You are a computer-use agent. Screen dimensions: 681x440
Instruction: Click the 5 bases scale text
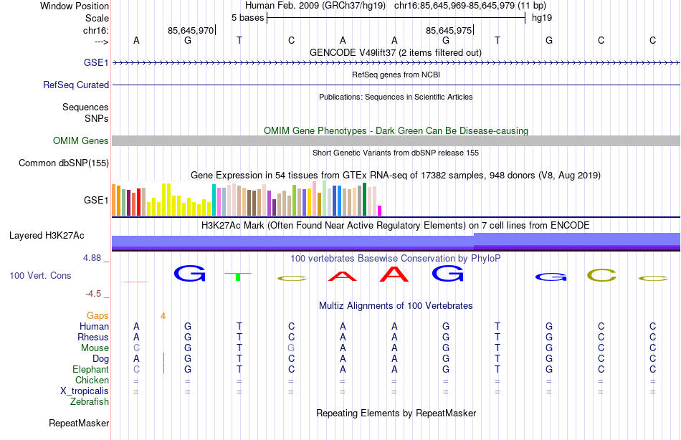(247, 18)
